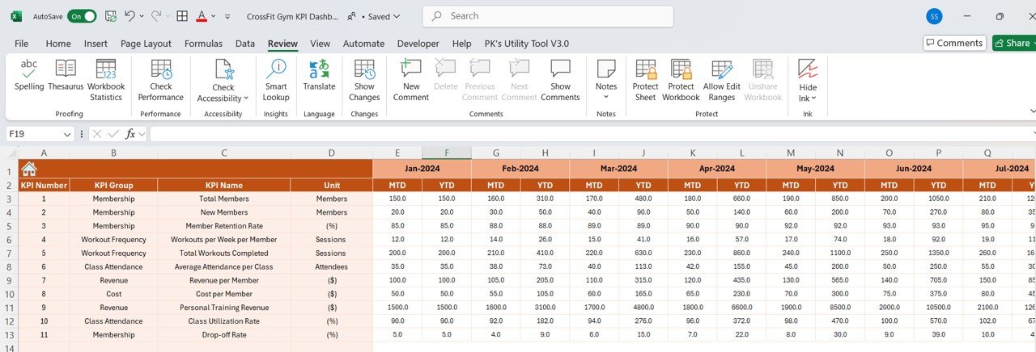Open the font color dropdown arrow
Viewport: 1036px width, 352px height.
coord(213,16)
